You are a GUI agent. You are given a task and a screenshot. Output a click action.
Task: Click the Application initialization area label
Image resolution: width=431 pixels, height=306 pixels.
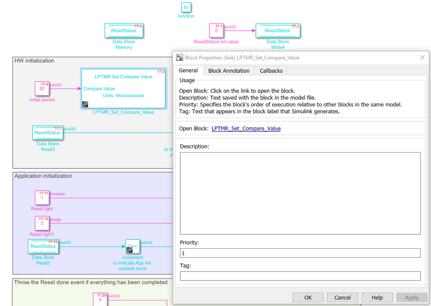43,176
